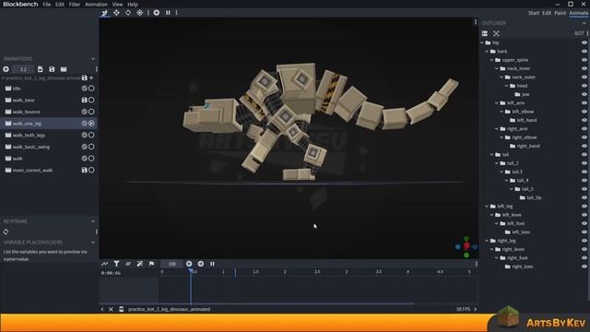The image size is (590, 332).
Task: Click the load animation file icon
Action: tap(41, 69)
